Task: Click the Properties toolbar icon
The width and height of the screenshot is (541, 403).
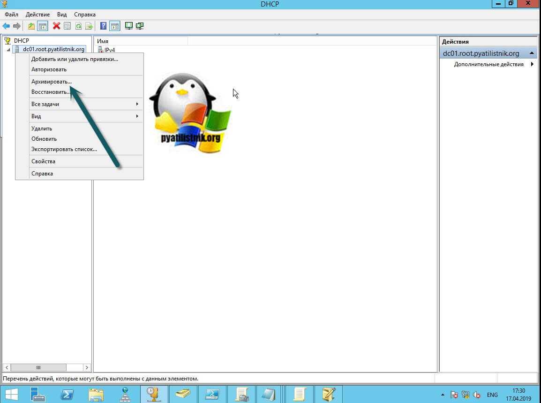Action: click(x=68, y=26)
